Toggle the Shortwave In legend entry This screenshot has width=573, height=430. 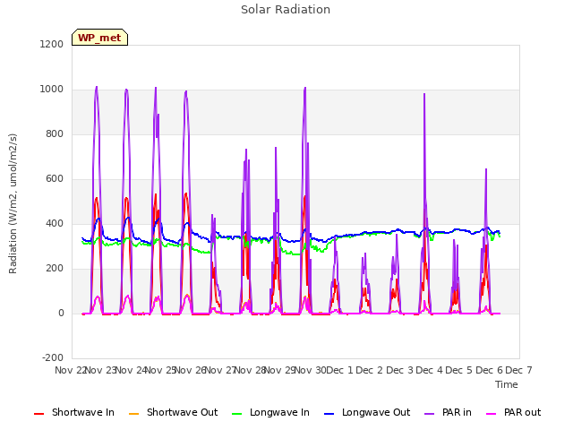[74, 412]
